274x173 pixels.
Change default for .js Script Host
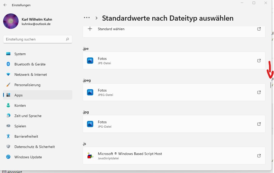click(x=174, y=155)
